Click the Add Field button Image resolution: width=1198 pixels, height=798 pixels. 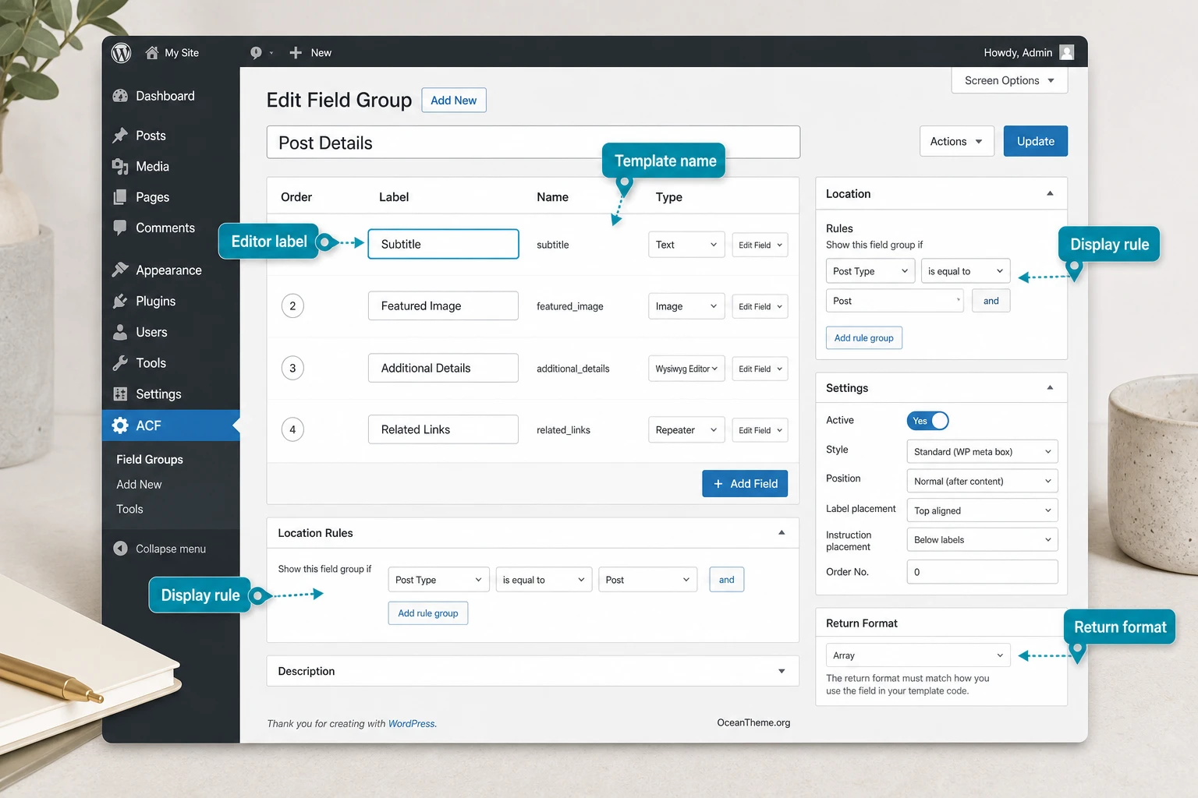click(x=745, y=484)
